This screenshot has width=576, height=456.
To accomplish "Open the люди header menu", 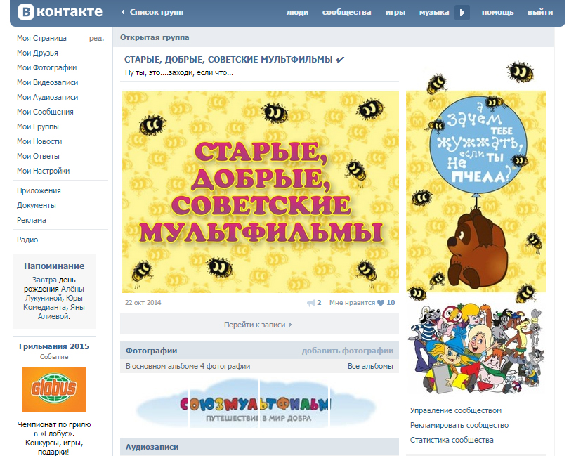I will tap(298, 12).
